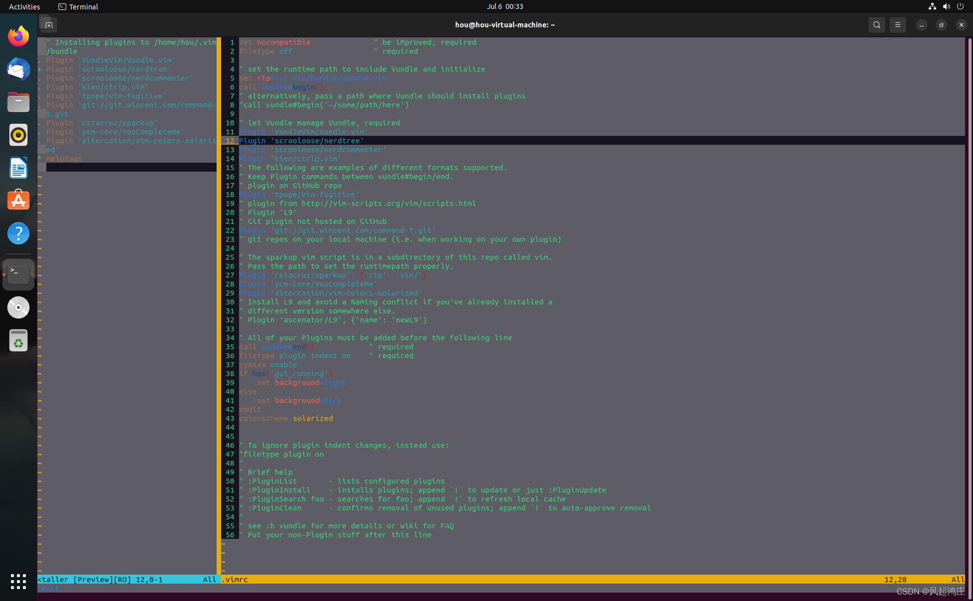Select the Terminal icon in the dock
This screenshot has height=601, width=973.
[x=18, y=274]
